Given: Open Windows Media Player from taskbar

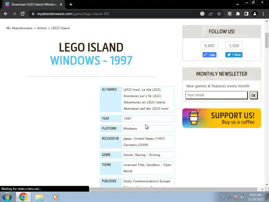Looking at the screenshot, I should [x=55, y=197].
